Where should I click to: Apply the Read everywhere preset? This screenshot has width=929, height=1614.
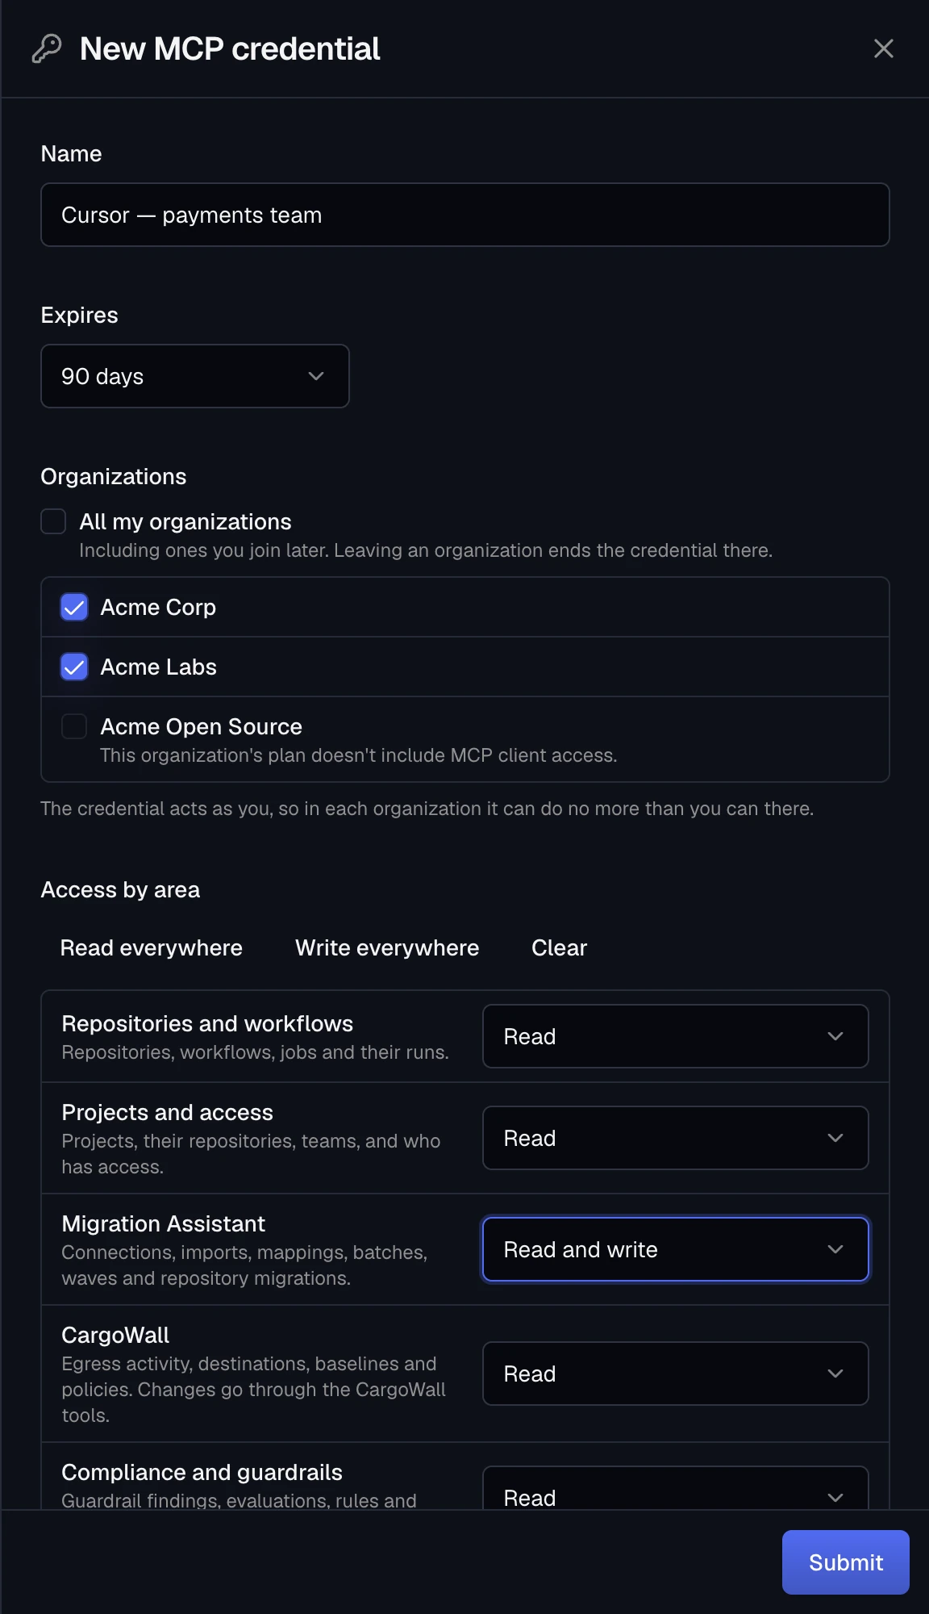tap(152, 947)
